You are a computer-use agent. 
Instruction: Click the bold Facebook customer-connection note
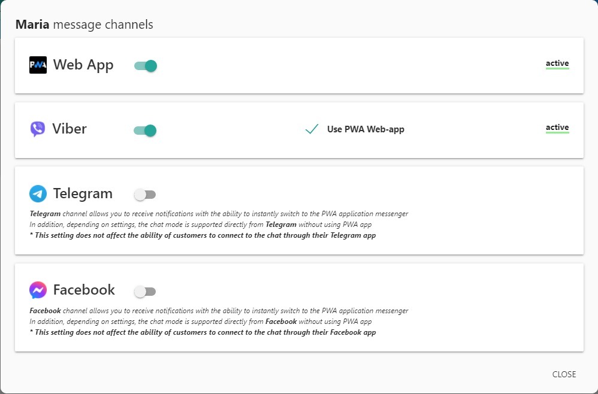coord(203,332)
